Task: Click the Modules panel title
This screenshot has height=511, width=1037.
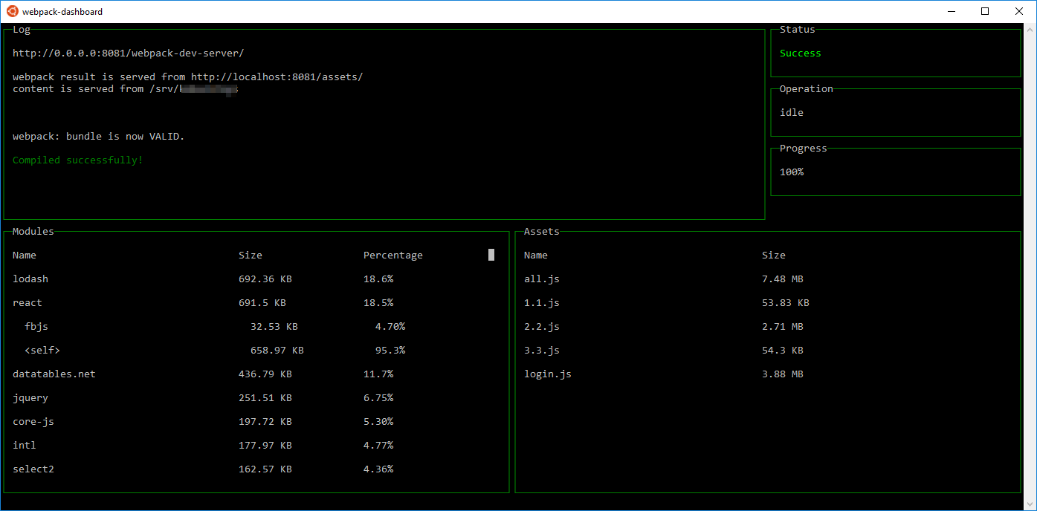Action: tap(33, 232)
